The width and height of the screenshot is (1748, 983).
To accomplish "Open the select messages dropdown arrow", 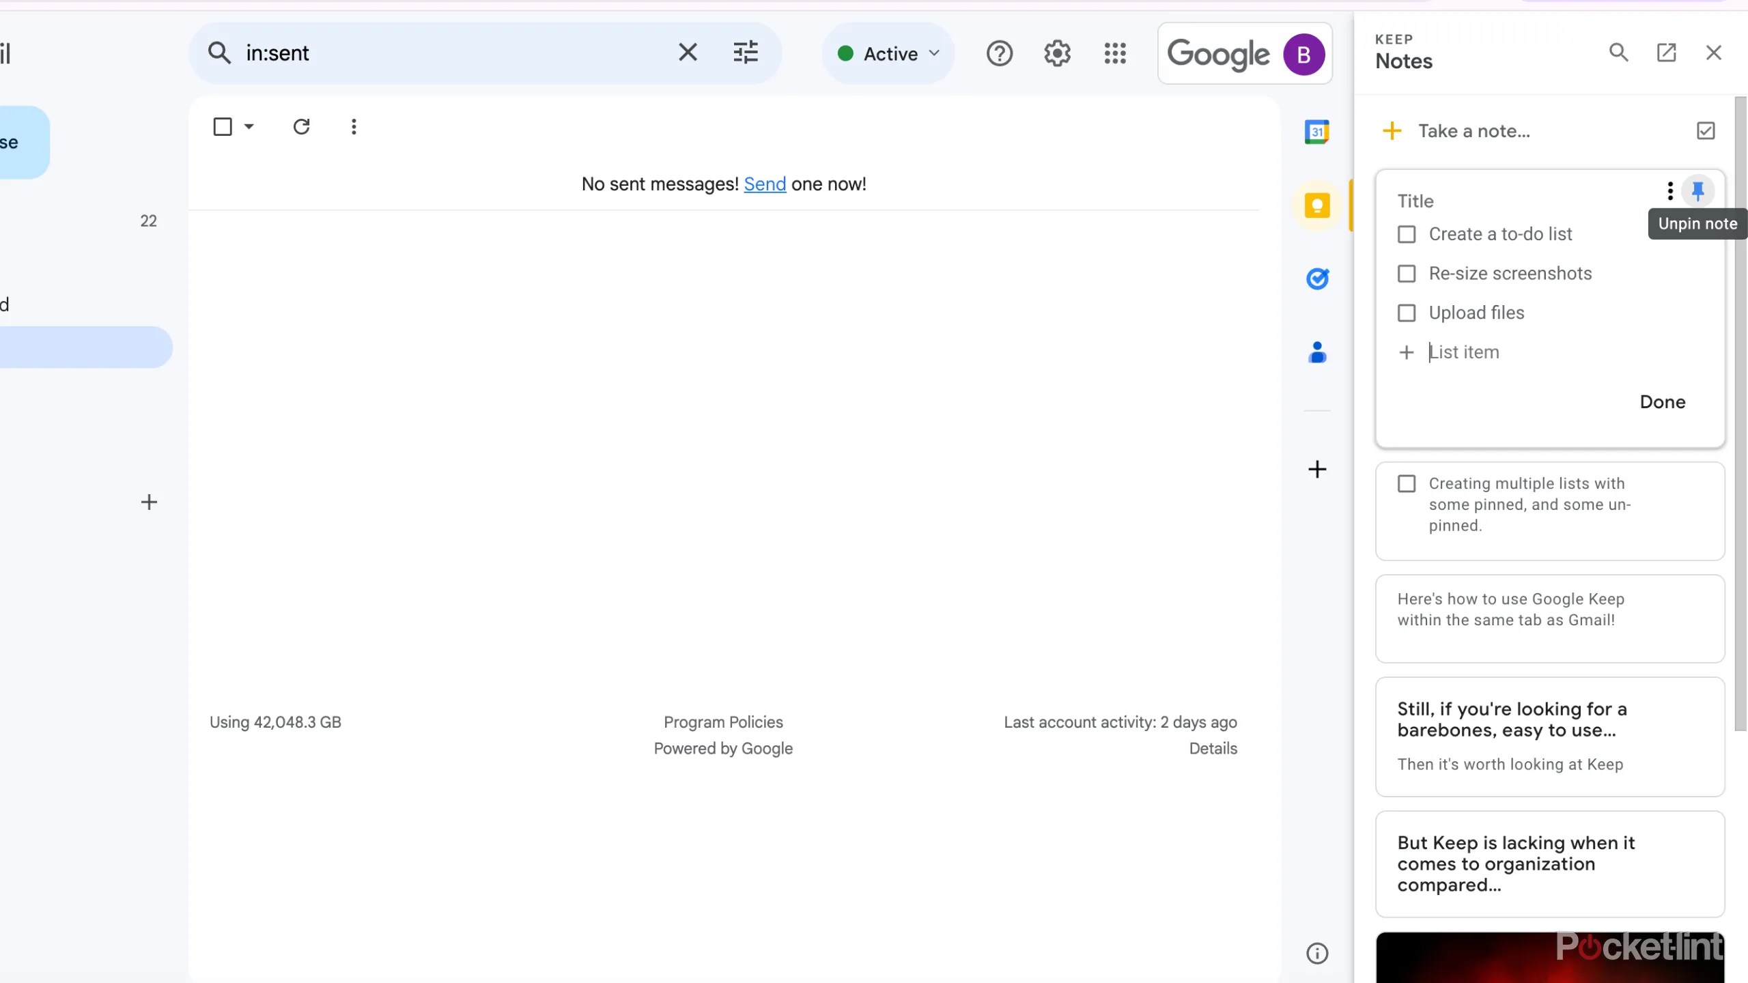I will click(x=249, y=127).
